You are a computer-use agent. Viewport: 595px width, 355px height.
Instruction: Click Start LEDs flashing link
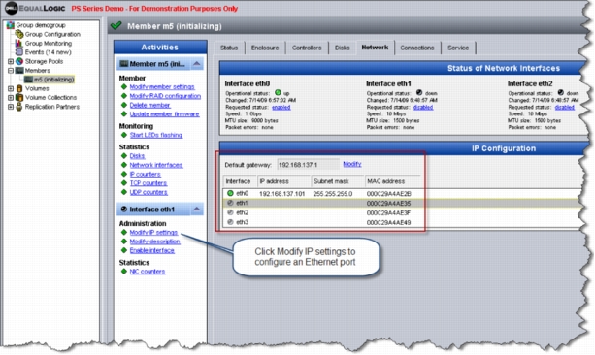click(x=156, y=135)
